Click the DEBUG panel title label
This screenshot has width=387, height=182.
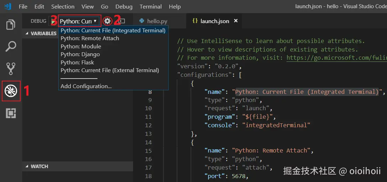pos(38,21)
